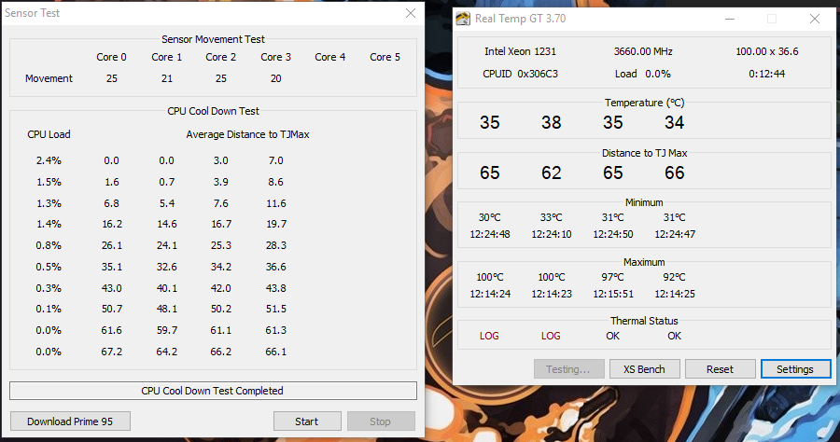Click the 0.1% CPU load value
The image size is (840, 442).
49,309
